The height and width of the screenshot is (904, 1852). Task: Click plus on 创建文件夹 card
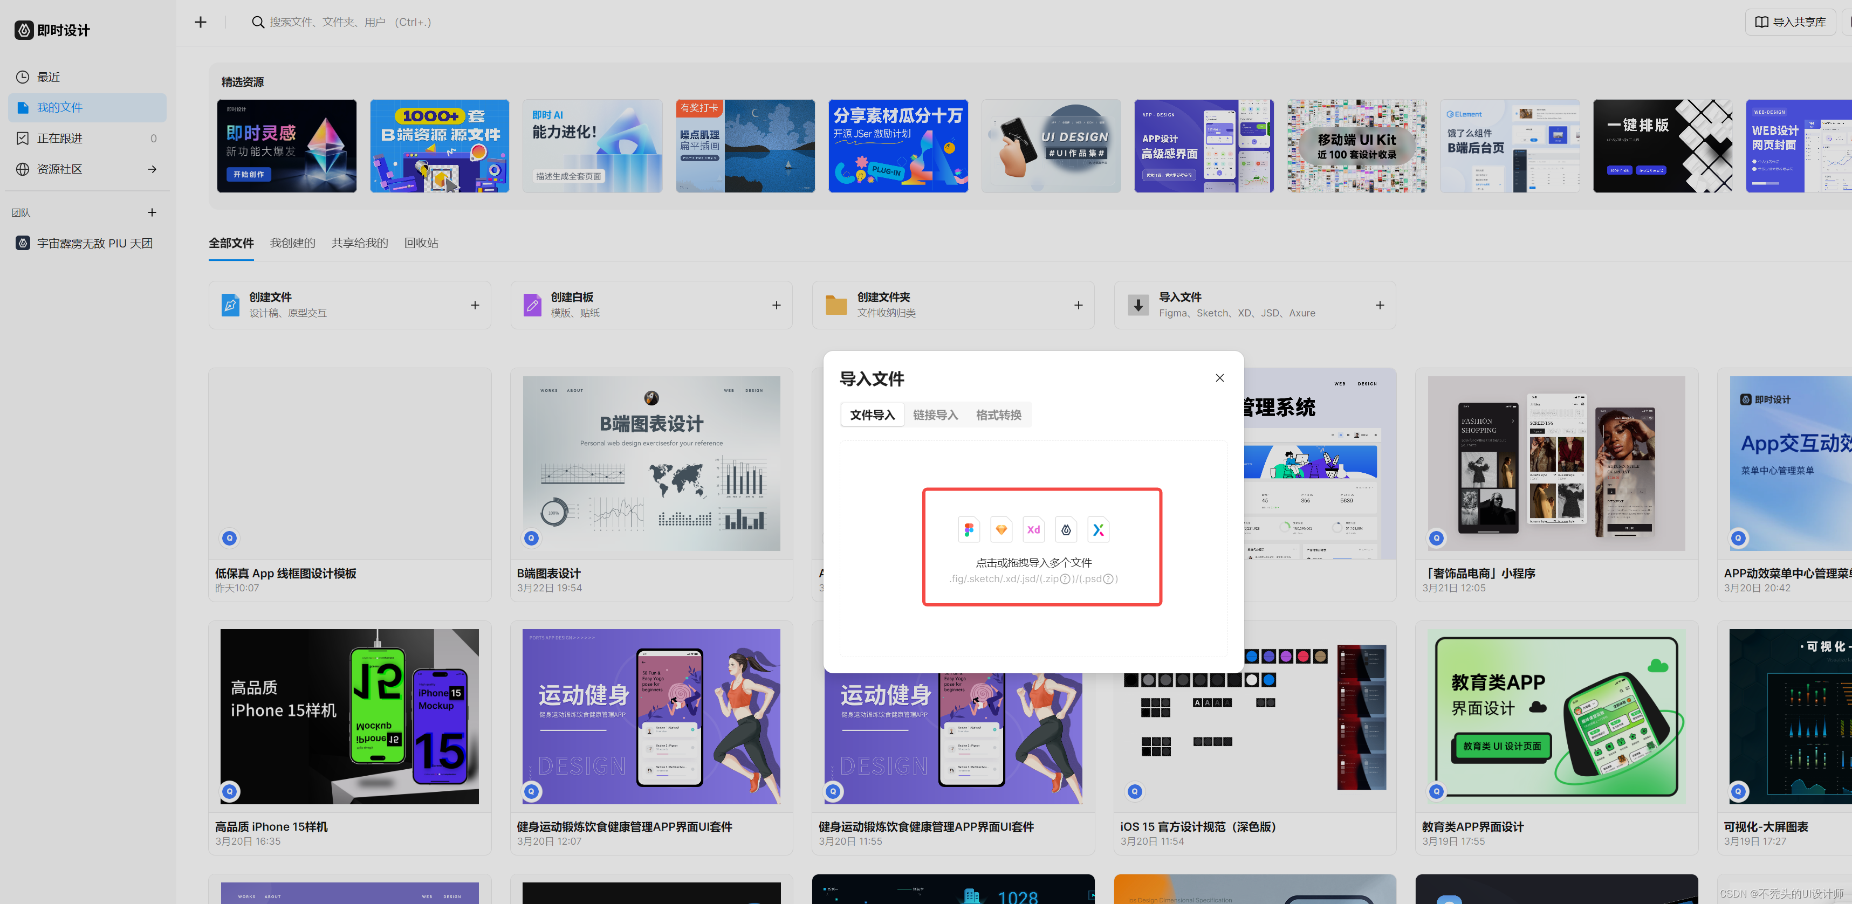click(x=1078, y=306)
